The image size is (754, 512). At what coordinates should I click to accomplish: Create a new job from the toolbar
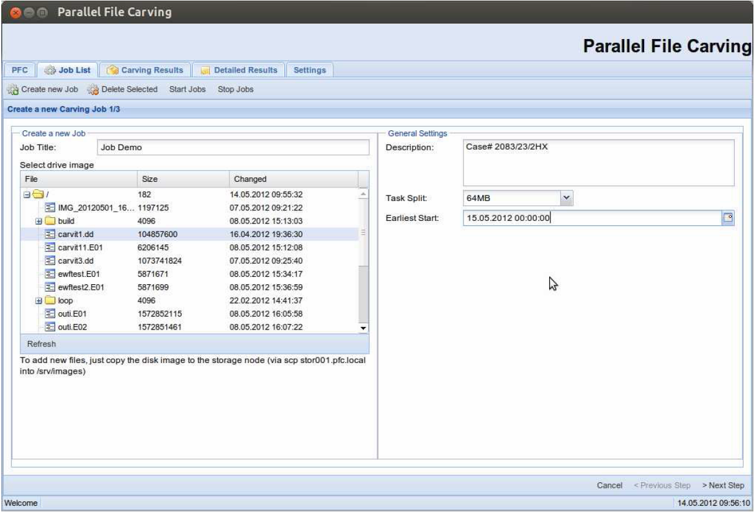click(x=43, y=89)
